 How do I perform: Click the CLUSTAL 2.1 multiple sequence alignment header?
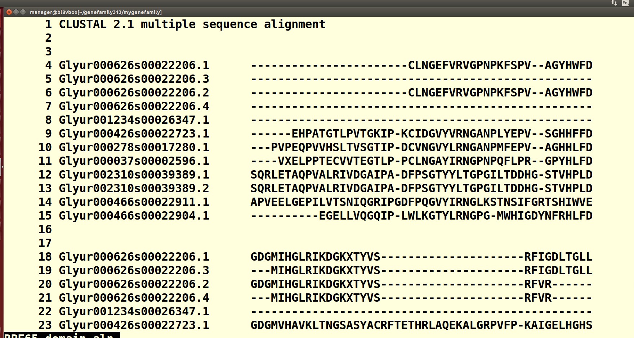pos(192,24)
